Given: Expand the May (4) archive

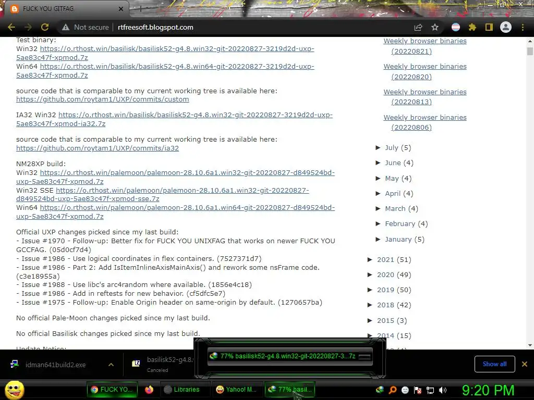Looking at the screenshot, I should [x=378, y=178].
